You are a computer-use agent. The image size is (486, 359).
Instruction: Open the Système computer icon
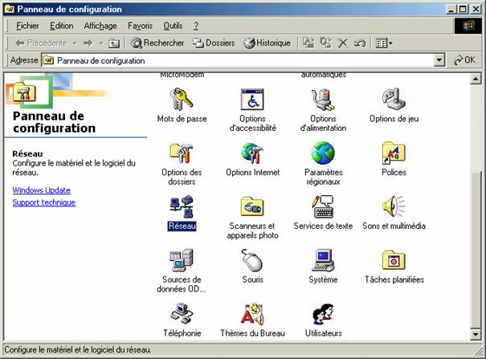[x=323, y=260]
